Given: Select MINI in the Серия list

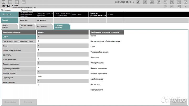Looking at the screenshot, I should (x=62, y=76).
